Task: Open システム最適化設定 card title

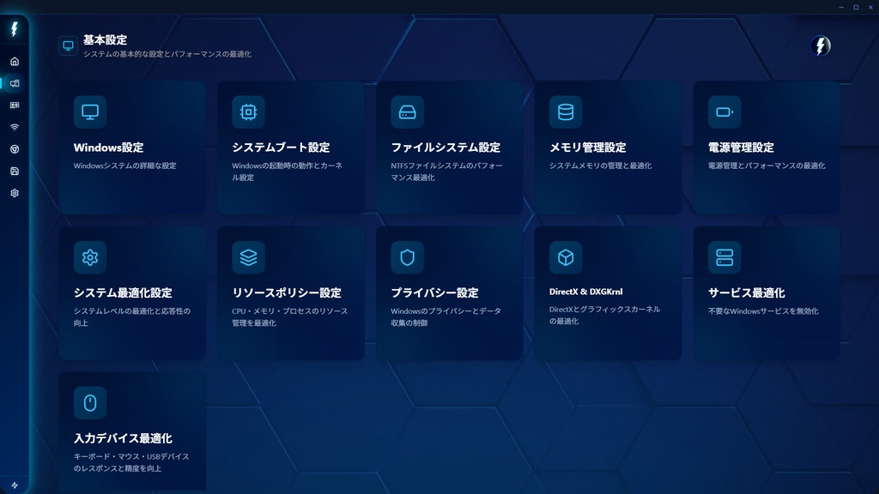Action: coord(123,293)
